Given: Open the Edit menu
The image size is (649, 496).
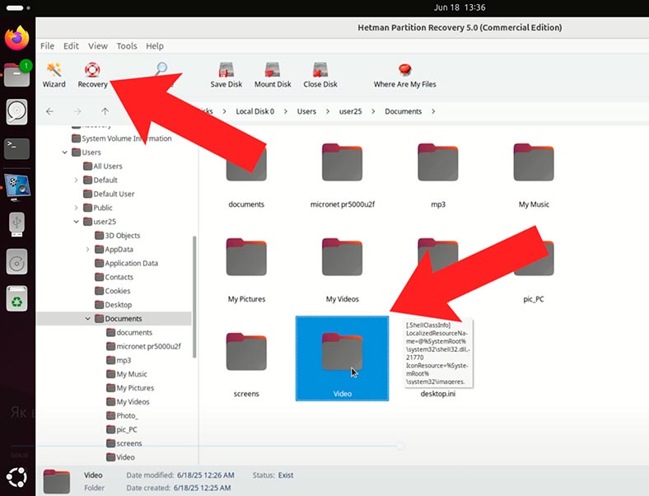Looking at the screenshot, I should pos(71,46).
